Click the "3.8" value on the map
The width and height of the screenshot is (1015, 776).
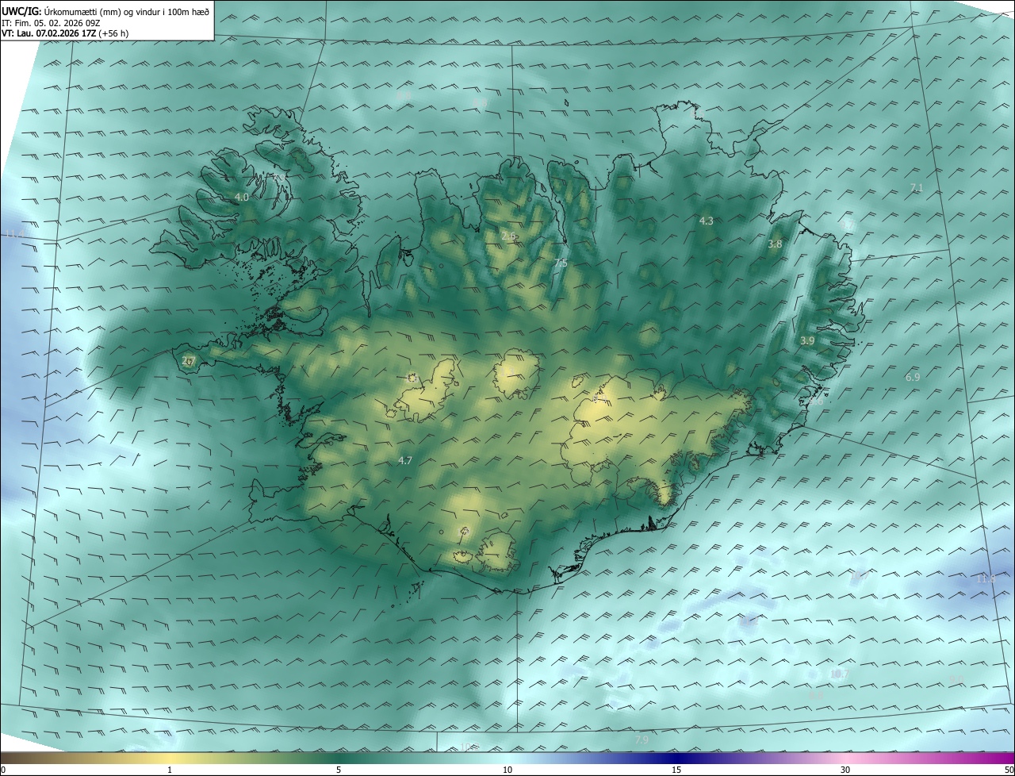coord(775,244)
